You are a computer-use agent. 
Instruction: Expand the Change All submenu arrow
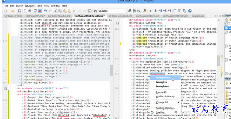coord(179,102)
